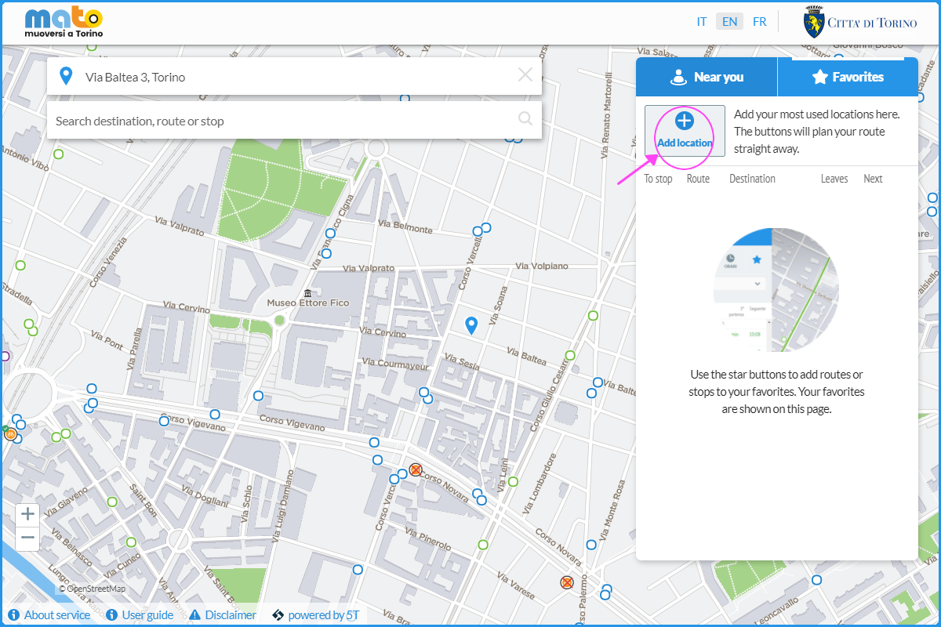Click the powered by 5T link
The height and width of the screenshot is (627, 941).
tap(315, 615)
